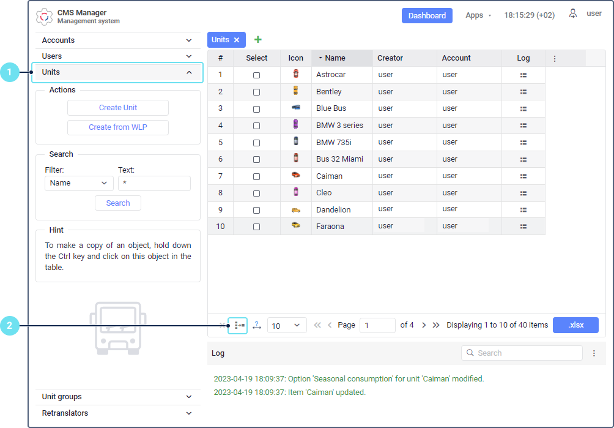Open table column options three-dot menu
The image size is (614, 428).
coord(555,58)
